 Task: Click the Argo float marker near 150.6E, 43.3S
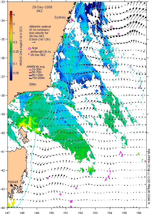pos(61,194)
